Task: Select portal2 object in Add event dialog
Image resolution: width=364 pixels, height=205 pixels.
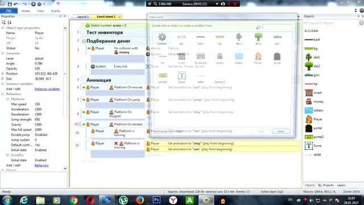Action: pyautogui.click(x=163, y=77)
